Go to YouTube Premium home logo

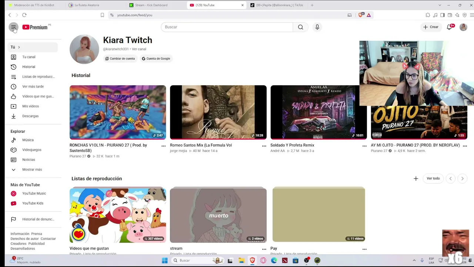click(35, 27)
